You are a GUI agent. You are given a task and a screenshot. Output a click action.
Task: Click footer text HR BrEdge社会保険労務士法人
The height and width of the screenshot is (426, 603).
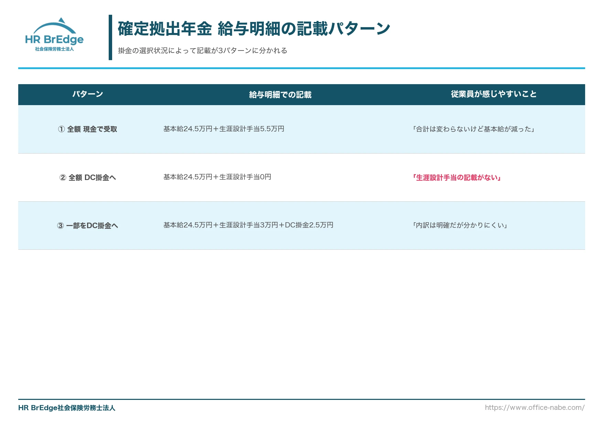tap(67, 408)
